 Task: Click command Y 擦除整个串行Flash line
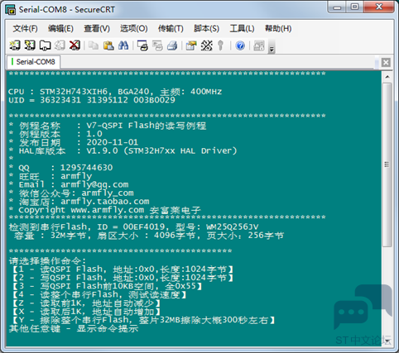point(143,320)
